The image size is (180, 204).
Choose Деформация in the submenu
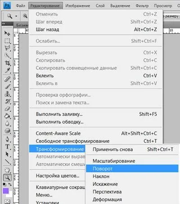pos(132,199)
